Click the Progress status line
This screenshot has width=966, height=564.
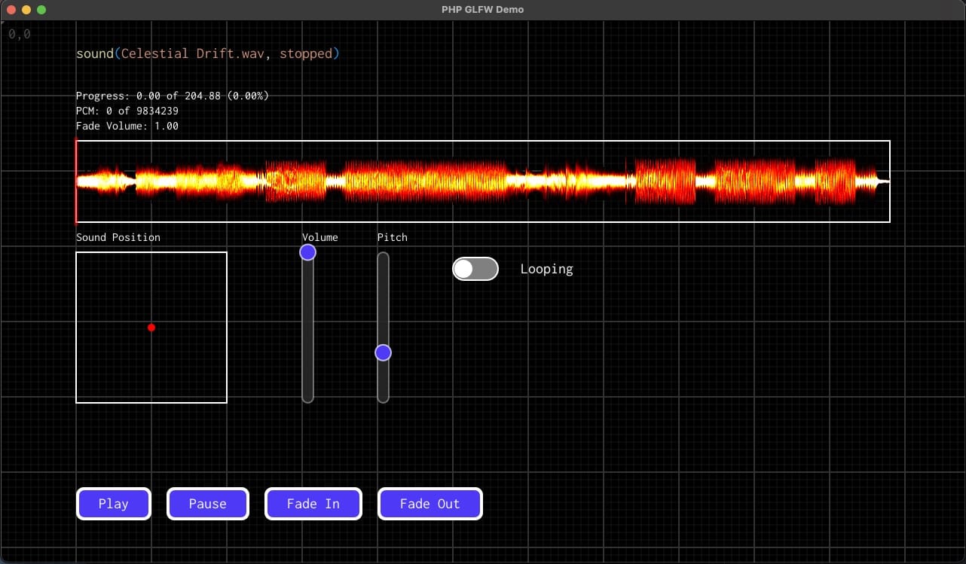[172, 96]
